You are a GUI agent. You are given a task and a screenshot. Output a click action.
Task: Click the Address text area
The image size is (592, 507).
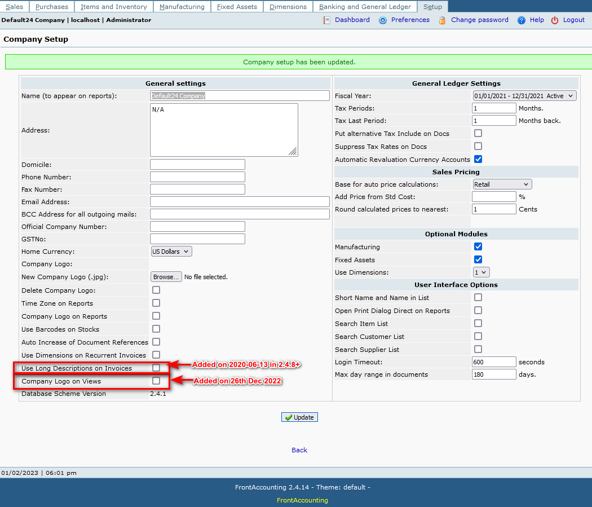[224, 130]
